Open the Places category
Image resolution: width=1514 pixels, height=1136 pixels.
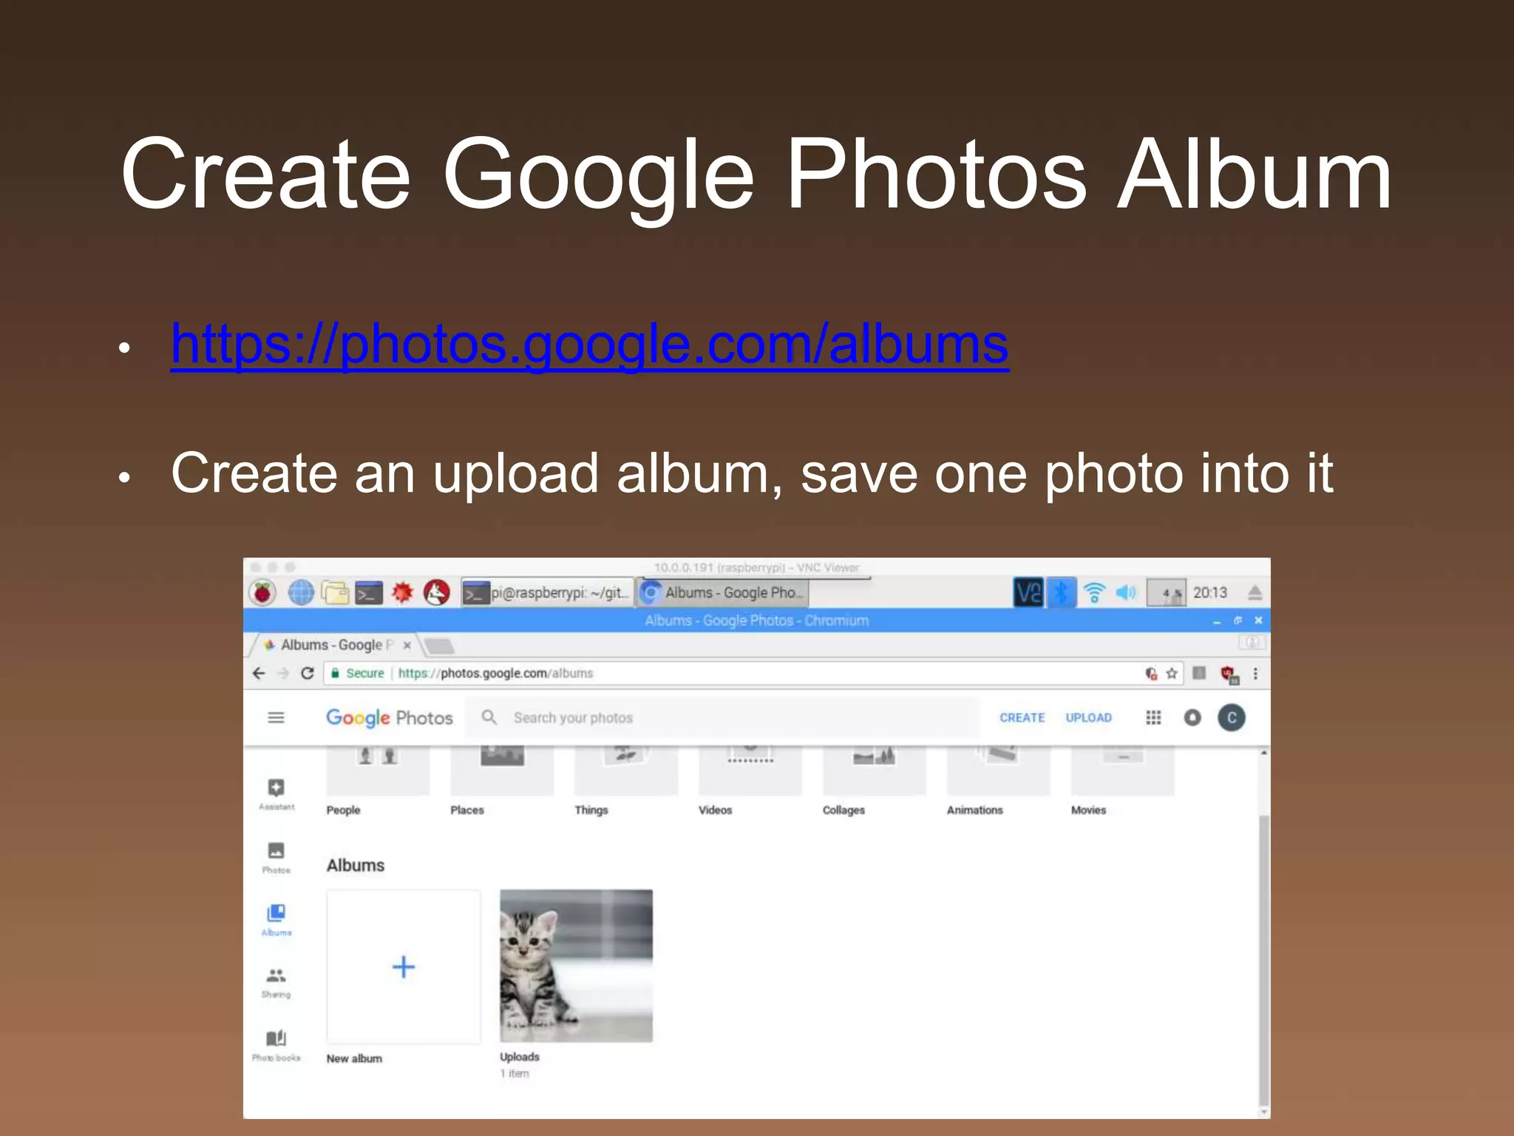tap(502, 781)
